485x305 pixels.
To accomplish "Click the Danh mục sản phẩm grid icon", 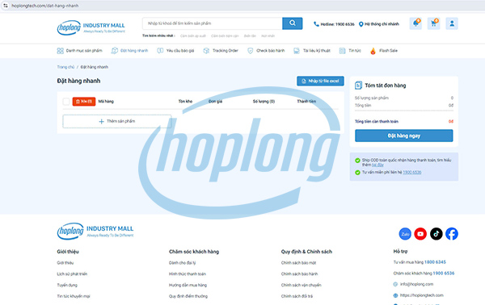I will coord(60,51).
